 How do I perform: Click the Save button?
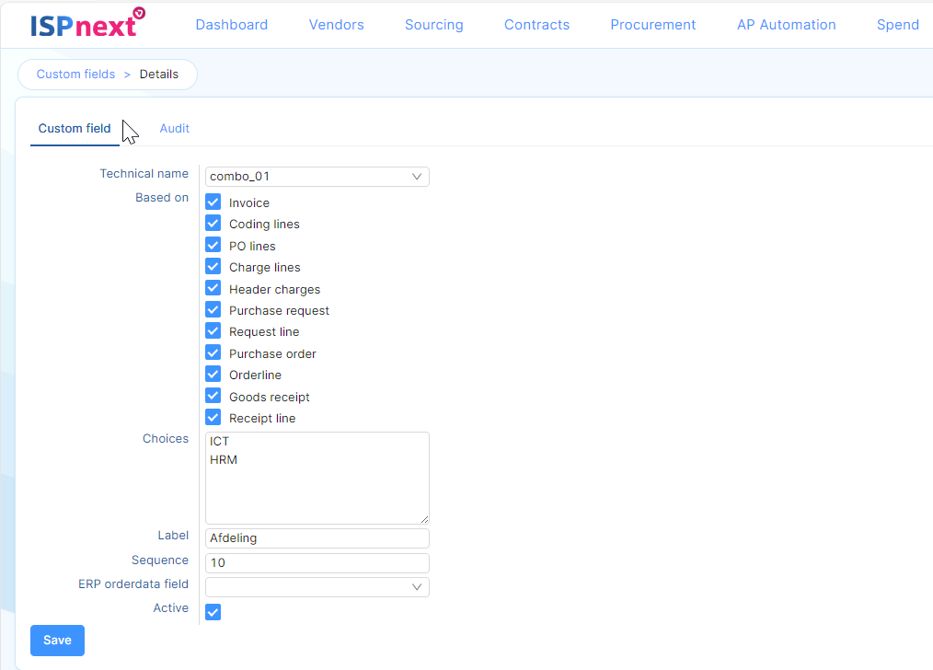point(57,641)
